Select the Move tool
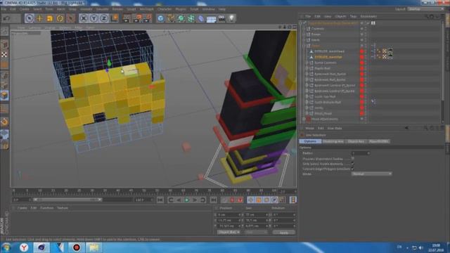Screen dimensions: 450x253 39,18
